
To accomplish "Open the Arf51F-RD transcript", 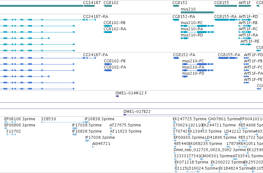I will (245, 20).
